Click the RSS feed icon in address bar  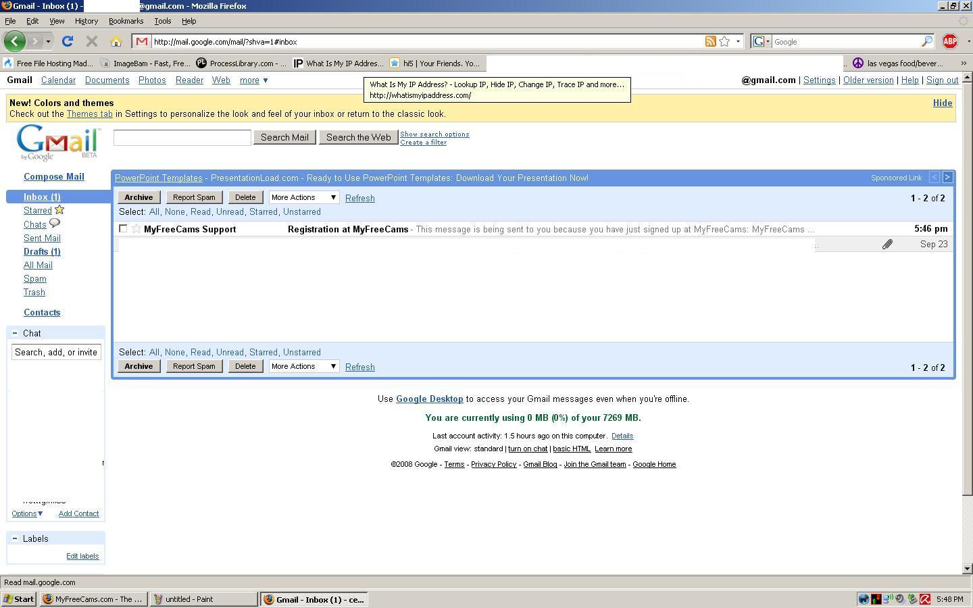(x=710, y=41)
